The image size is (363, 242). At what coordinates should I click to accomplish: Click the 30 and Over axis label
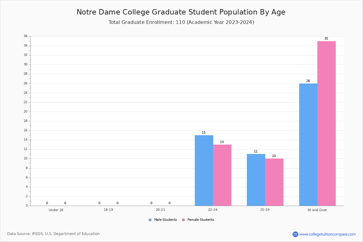317,210
